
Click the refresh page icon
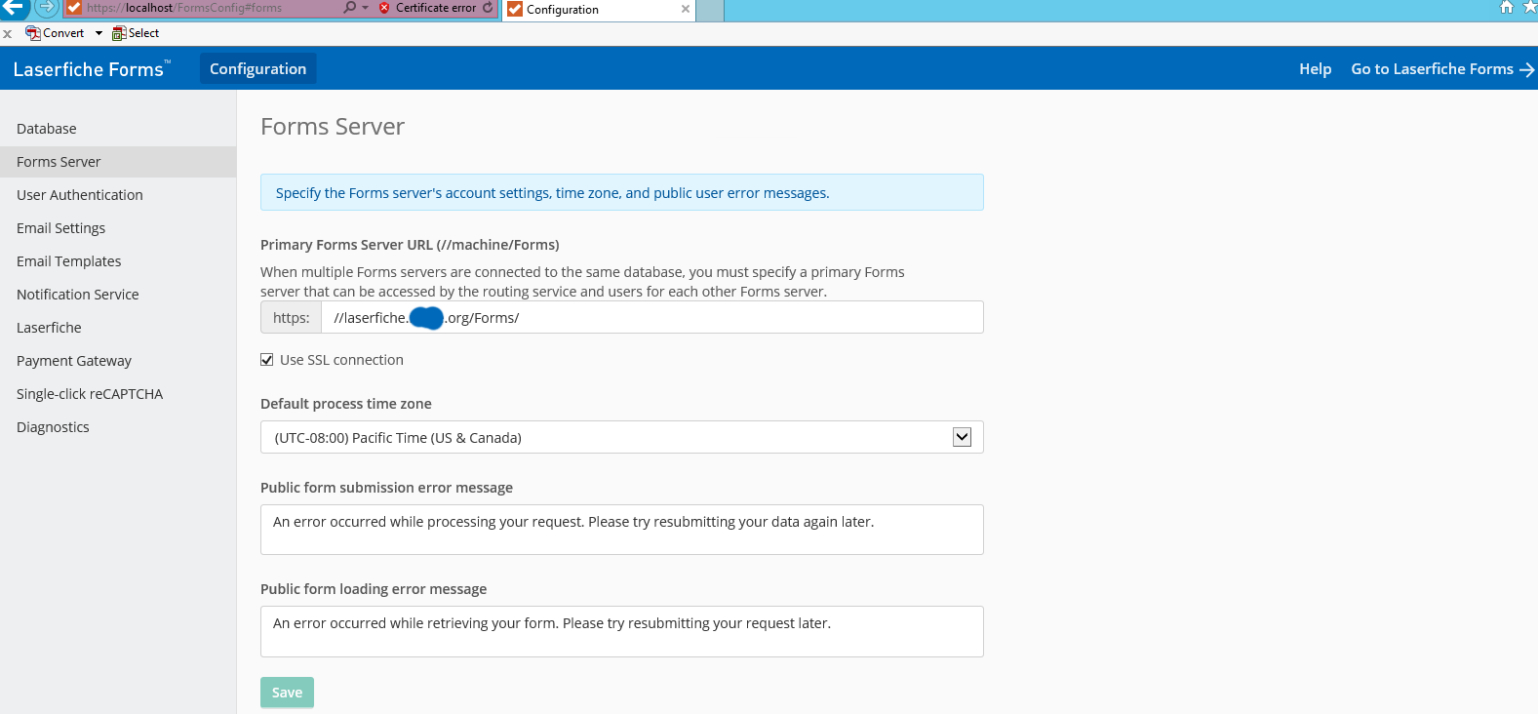[x=488, y=8]
